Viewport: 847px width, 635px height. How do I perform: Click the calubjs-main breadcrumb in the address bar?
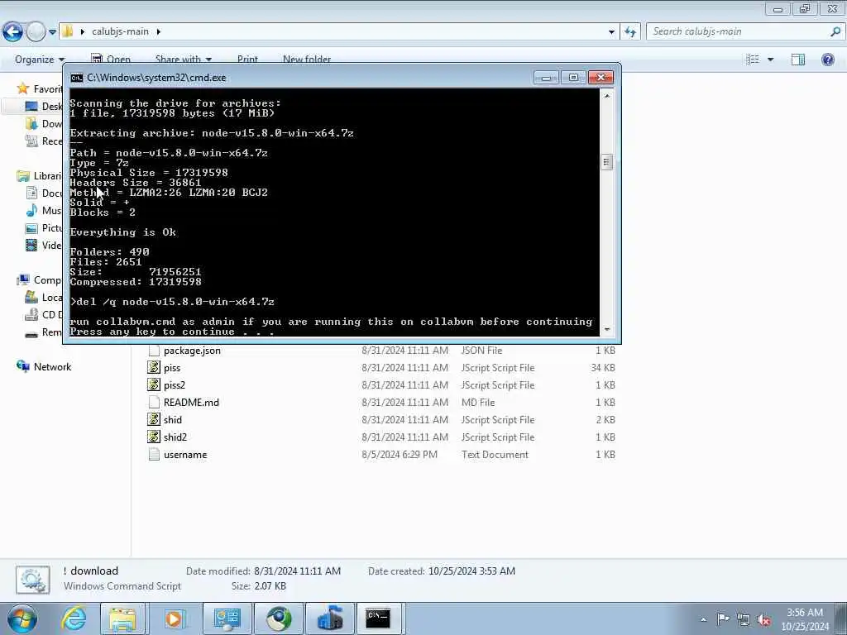click(x=120, y=31)
